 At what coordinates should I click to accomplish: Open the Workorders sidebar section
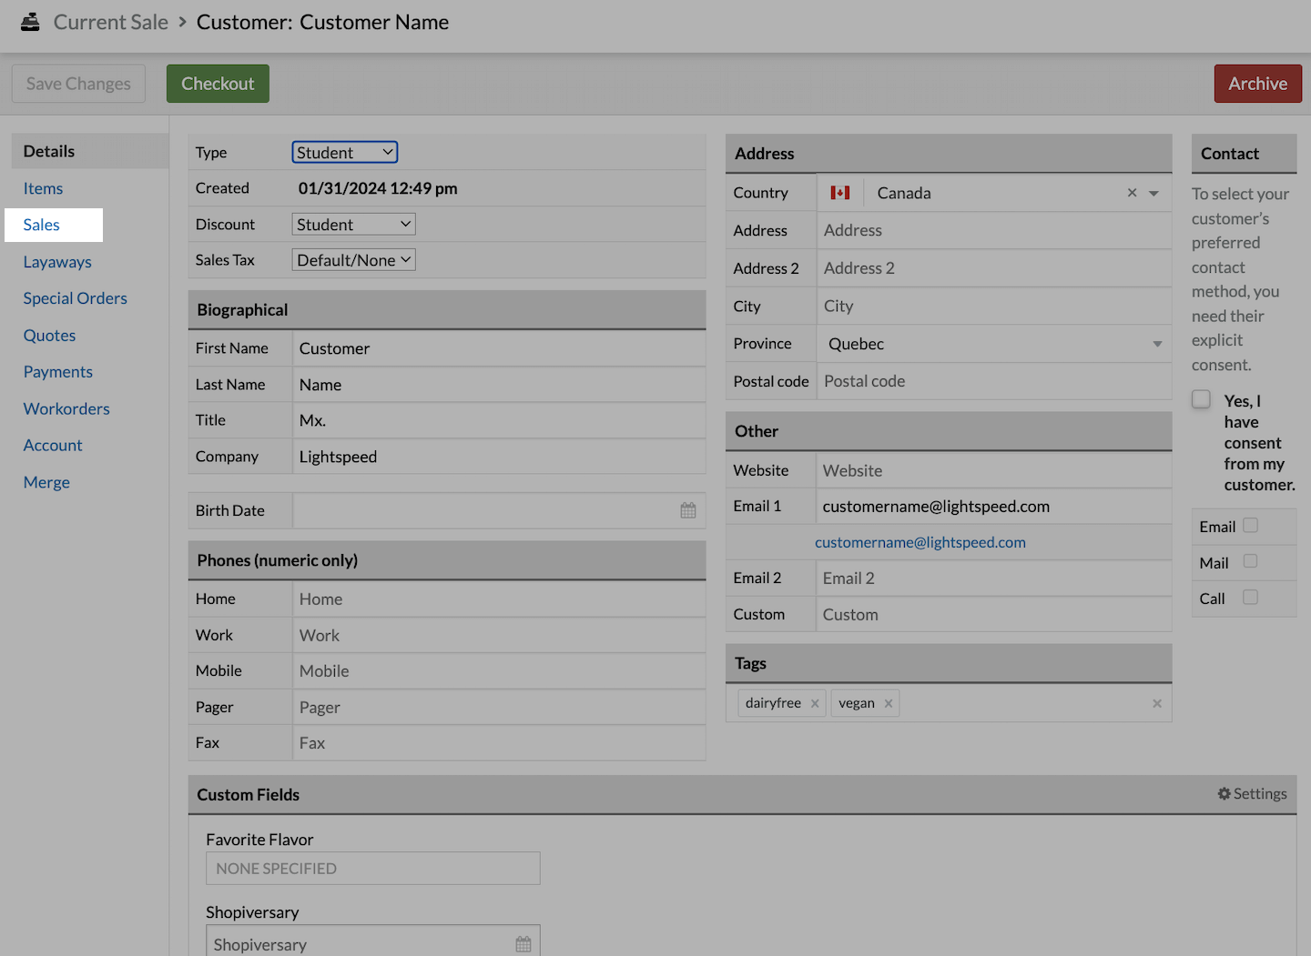pos(66,408)
